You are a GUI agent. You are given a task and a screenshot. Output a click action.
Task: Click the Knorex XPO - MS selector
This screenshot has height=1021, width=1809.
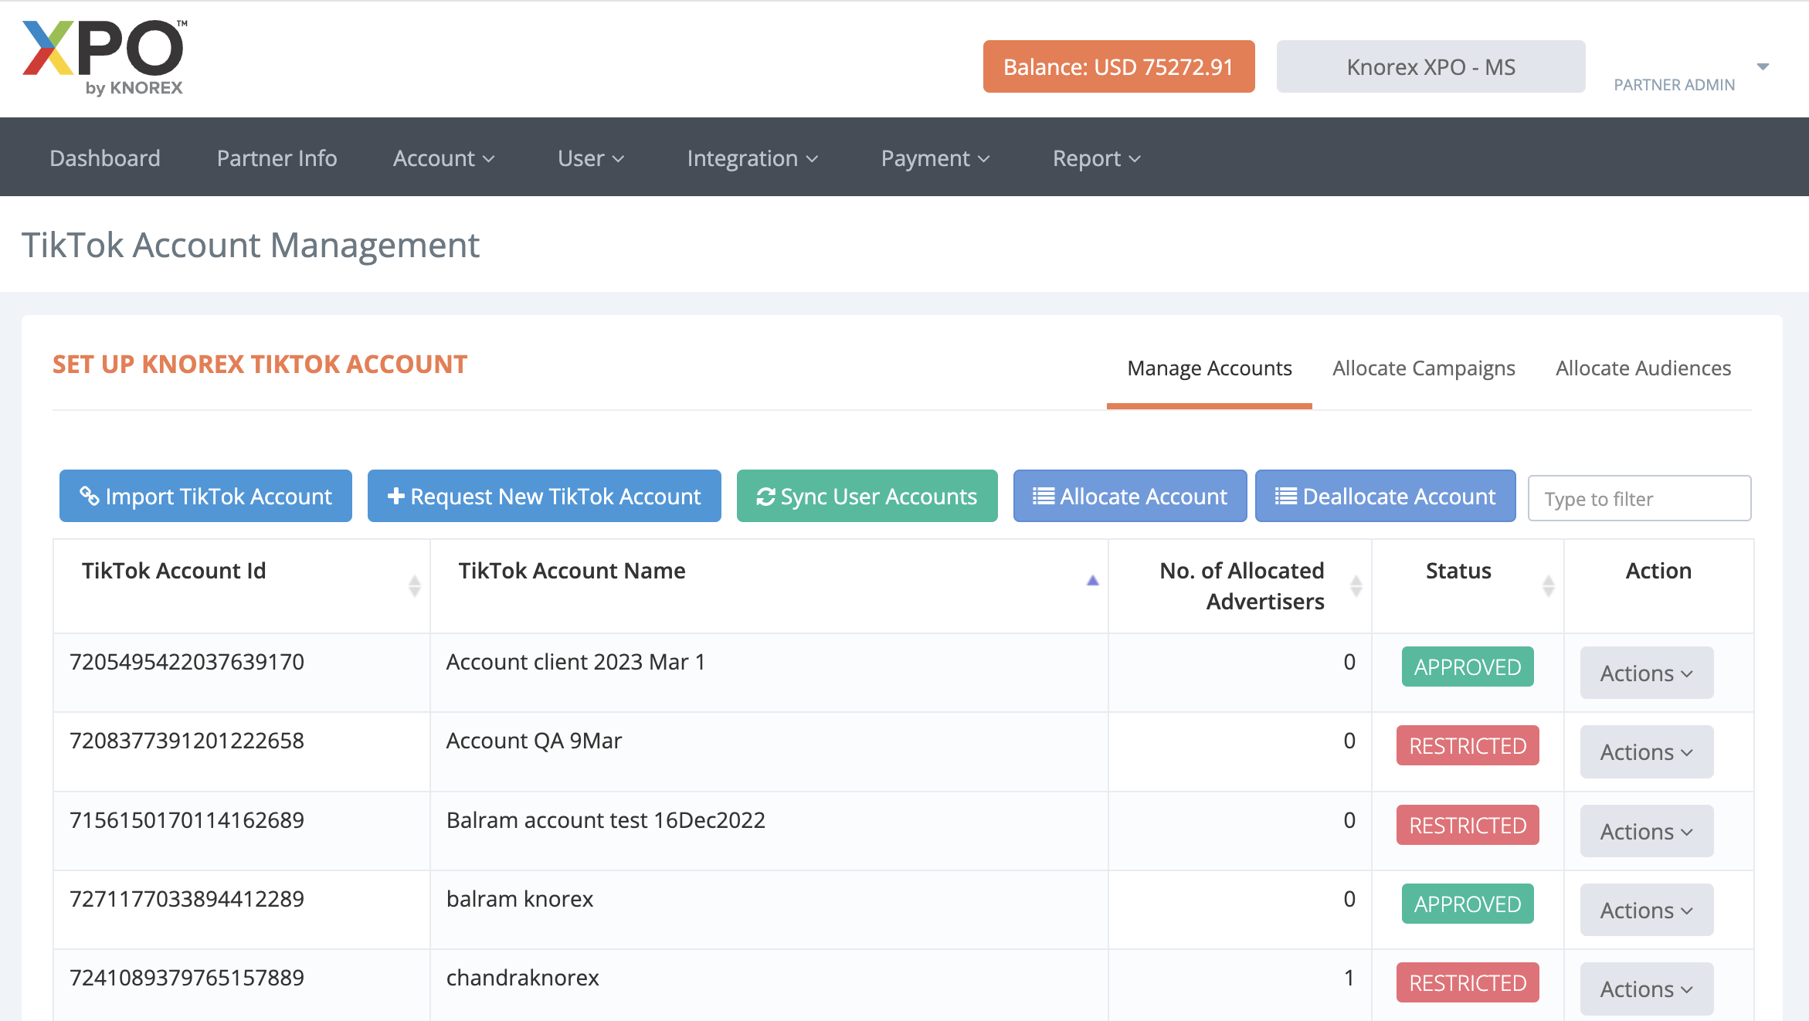click(1431, 66)
